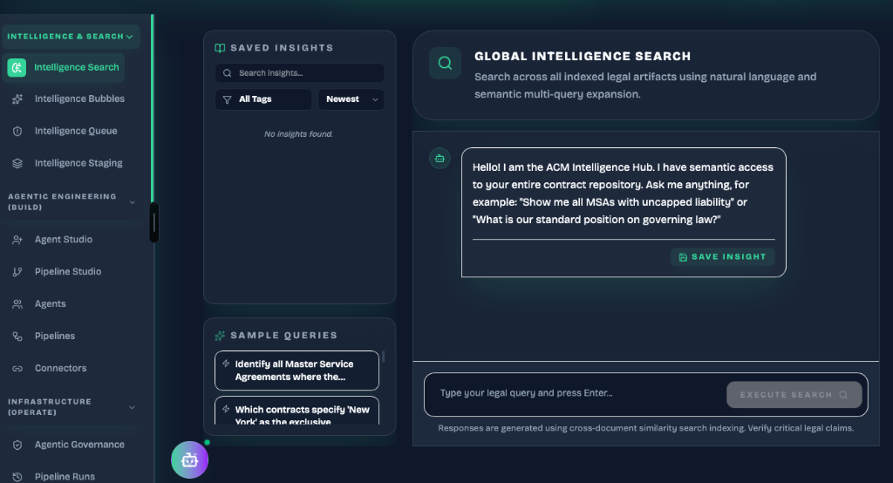Viewport: 893px width, 483px height.
Task: Collapse the Agentic Engineering (Build) section
Action: pos(72,202)
